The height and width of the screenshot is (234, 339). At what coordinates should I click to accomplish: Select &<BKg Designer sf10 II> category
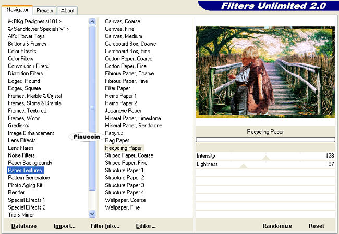34,21
